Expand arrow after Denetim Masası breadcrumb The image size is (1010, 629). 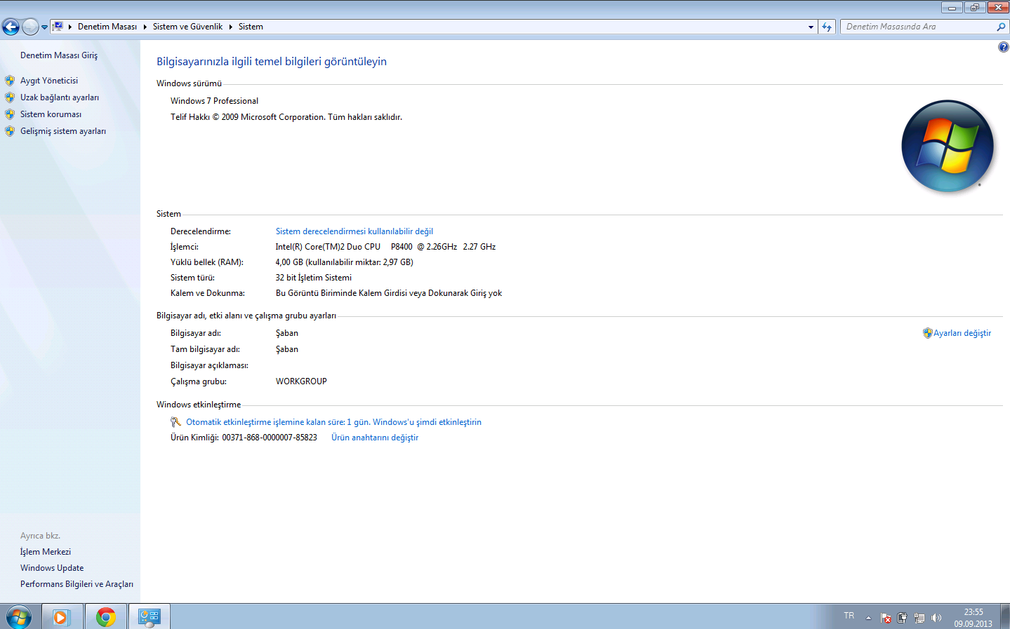pyautogui.click(x=145, y=27)
